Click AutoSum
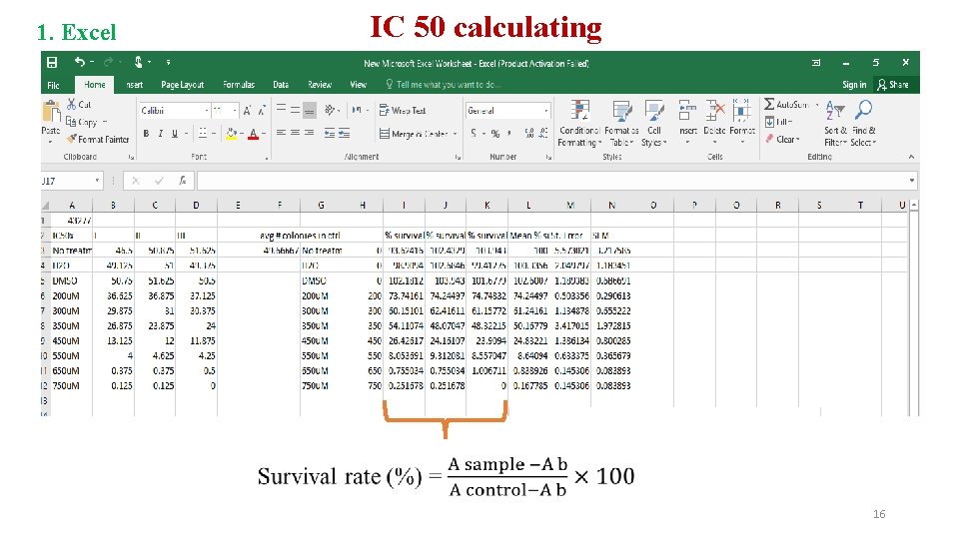 [x=787, y=105]
